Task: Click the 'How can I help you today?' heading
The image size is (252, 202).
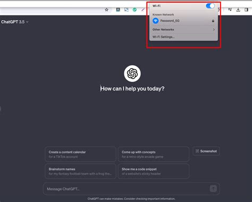Action: point(132,88)
